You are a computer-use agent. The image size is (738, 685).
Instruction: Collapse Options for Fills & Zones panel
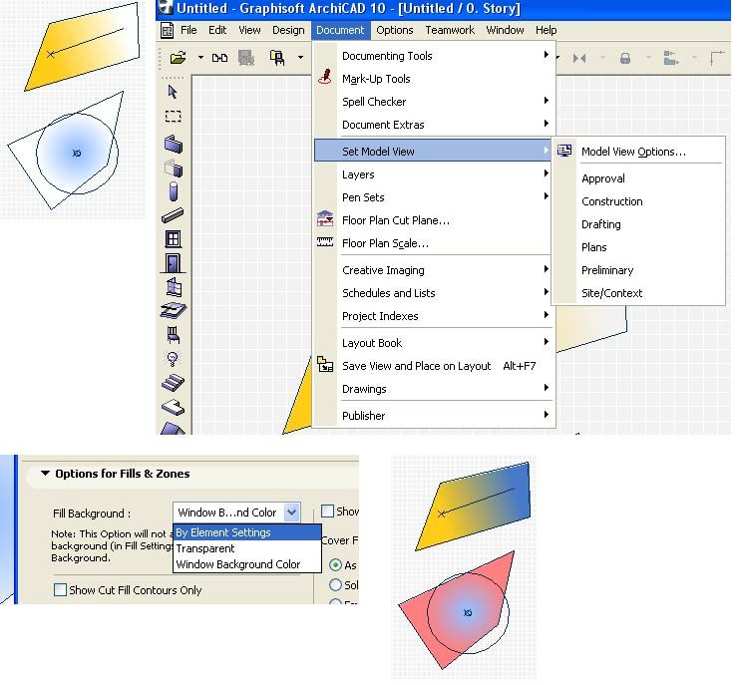point(45,474)
